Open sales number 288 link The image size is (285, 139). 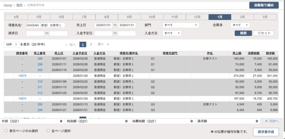click(x=40, y=59)
